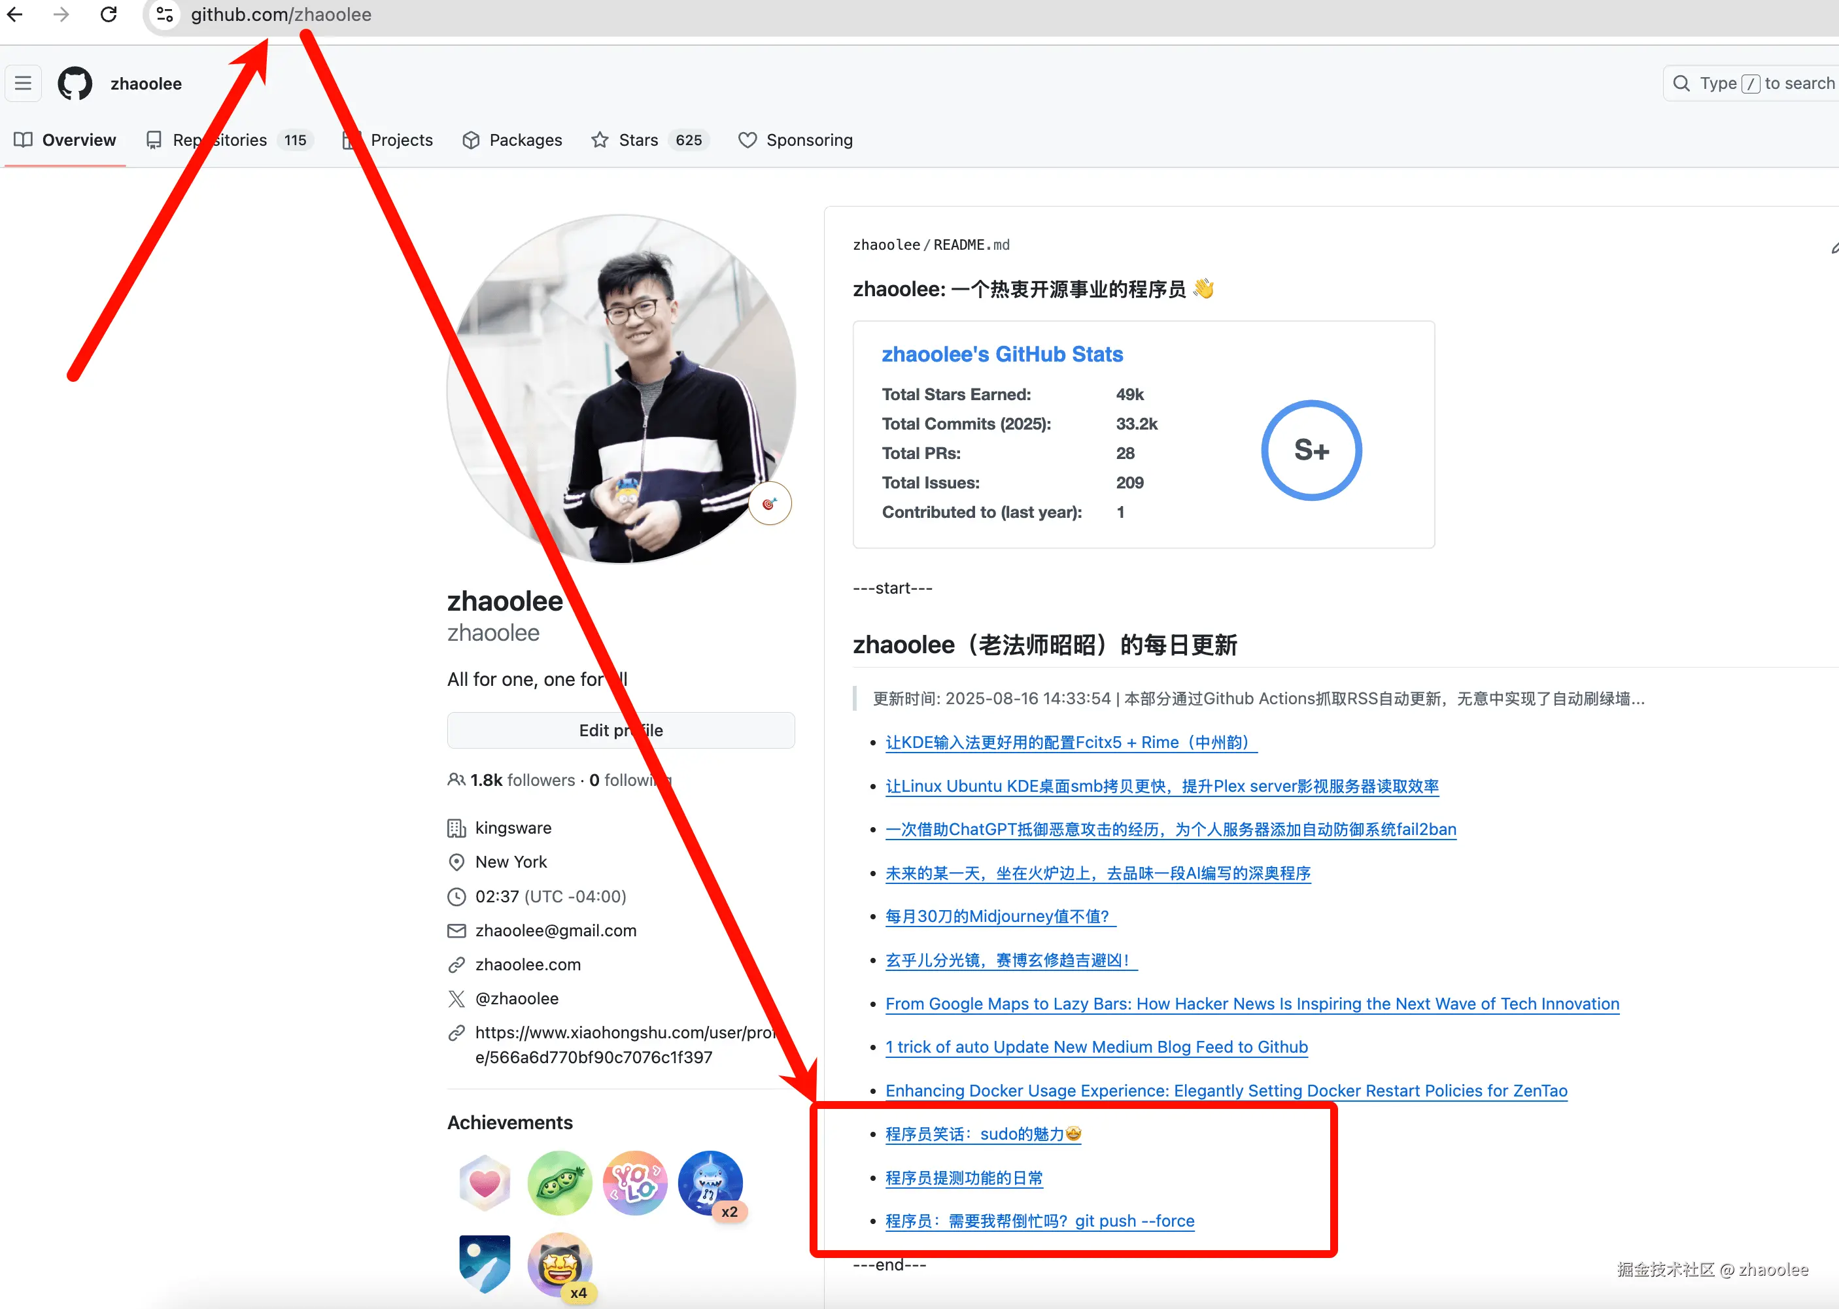Click the YOLO achievement badge
This screenshot has height=1309, width=1839.
pos(634,1182)
